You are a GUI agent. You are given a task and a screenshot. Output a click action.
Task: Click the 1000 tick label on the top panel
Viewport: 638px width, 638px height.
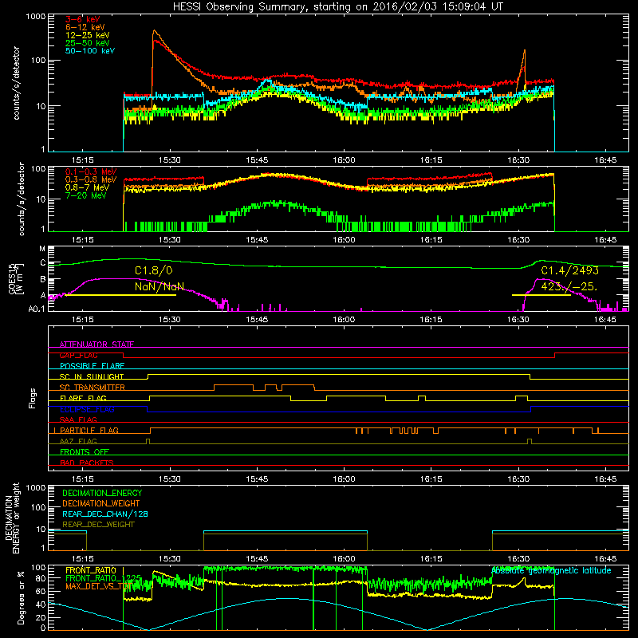point(36,17)
